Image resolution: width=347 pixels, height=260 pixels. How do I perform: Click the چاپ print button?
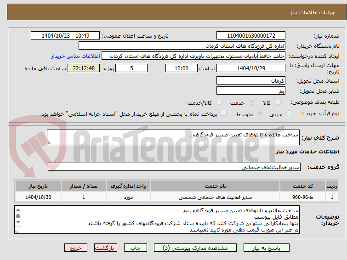[x=135, y=248]
